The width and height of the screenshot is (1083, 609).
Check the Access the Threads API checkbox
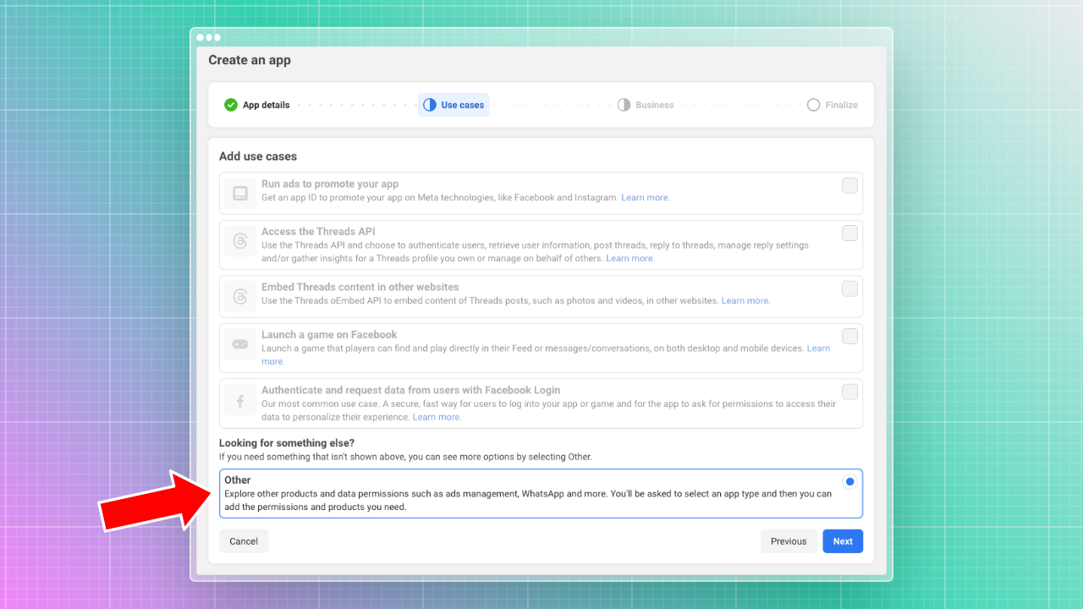[849, 233]
